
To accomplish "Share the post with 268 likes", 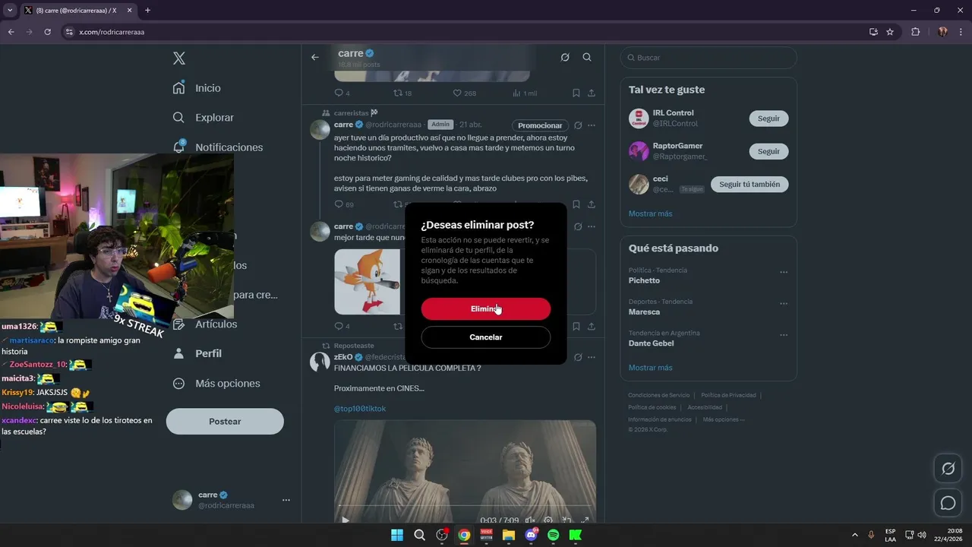I will 592,93.
